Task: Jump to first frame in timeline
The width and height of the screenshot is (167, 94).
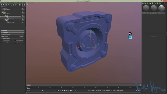Action: point(58,91)
